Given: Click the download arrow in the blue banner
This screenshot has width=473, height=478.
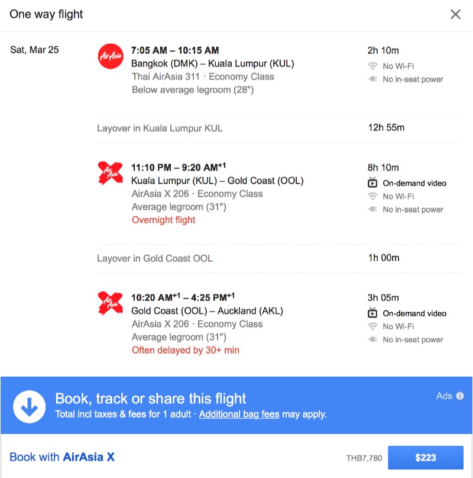Looking at the screenshot, I should (x=28, y=407).
